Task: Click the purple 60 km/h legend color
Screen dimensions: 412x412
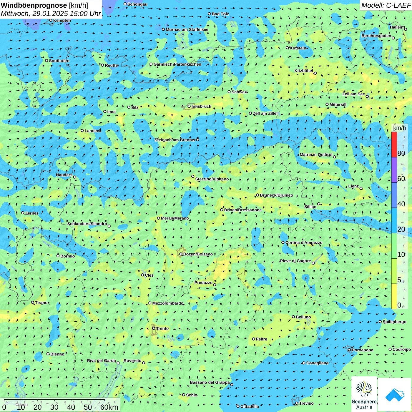Action: click(394, 170)
